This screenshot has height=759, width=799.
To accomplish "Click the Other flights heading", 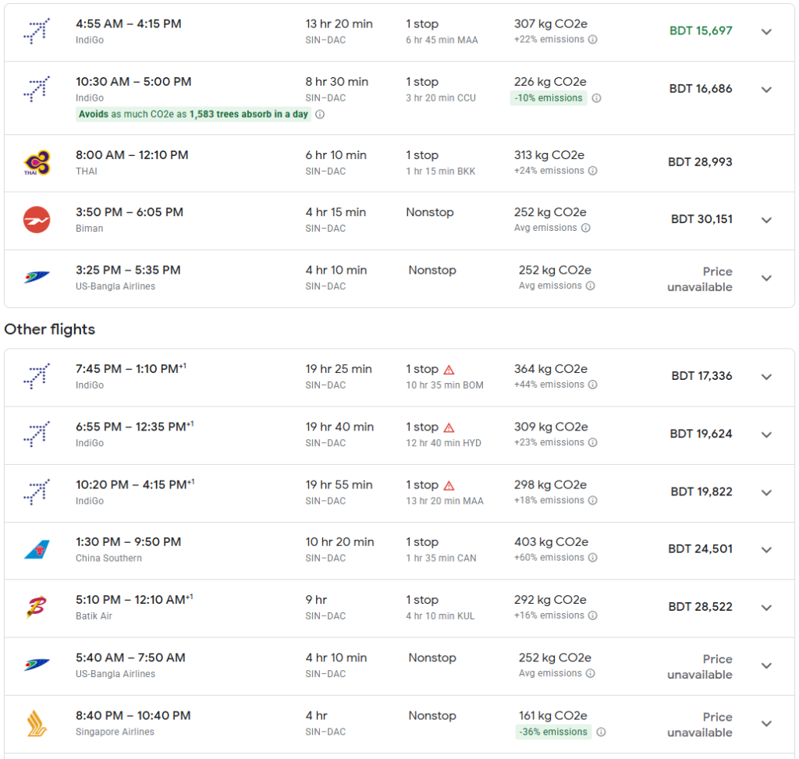I will pyautogui.click(x=49, y=329).
